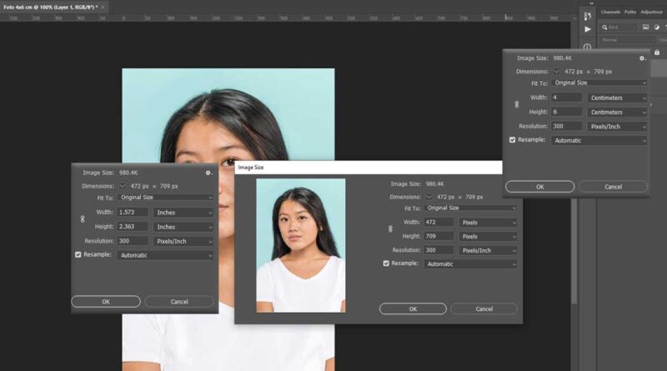
Task: Click the lock icon in the Layers panel
Action: pyautogui.click(x=656, y=52)
